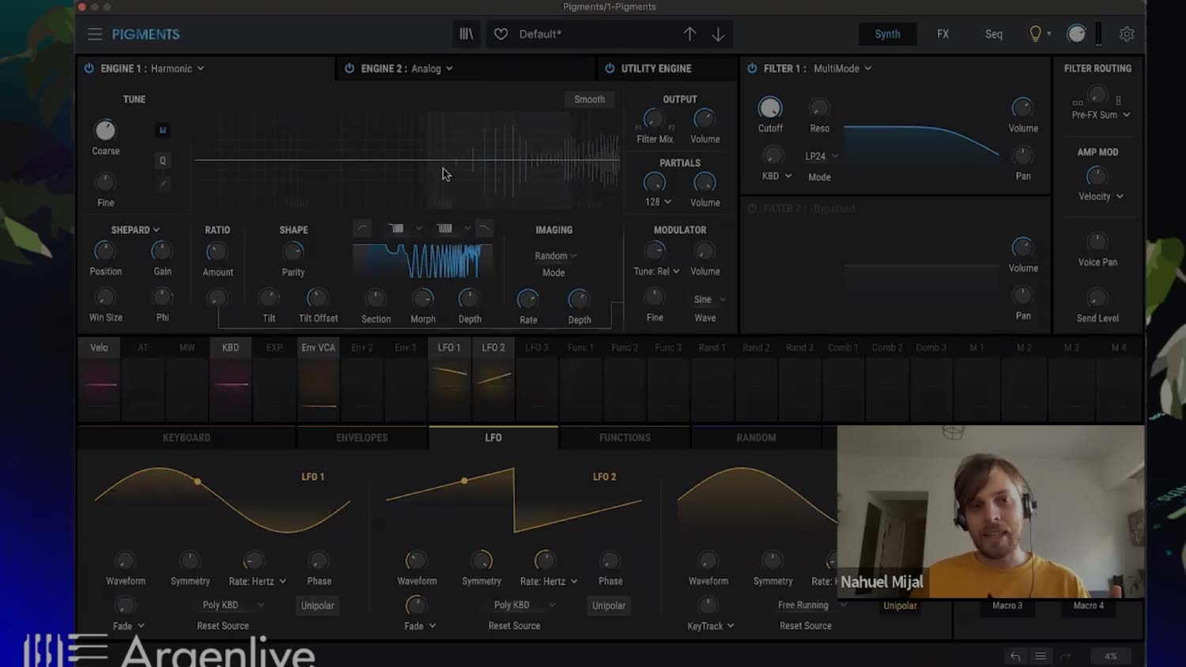Open the preset browser library icon
Image resolution: width=1186 pixels, height=667 pixels.
(x=466, y=34)
